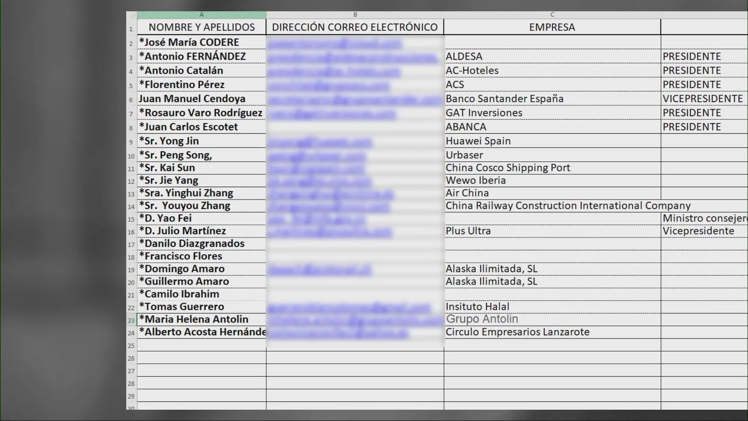Click the China Cosco Shipping Port cell
Screen dimensions: 748x421
pos(552,167)
